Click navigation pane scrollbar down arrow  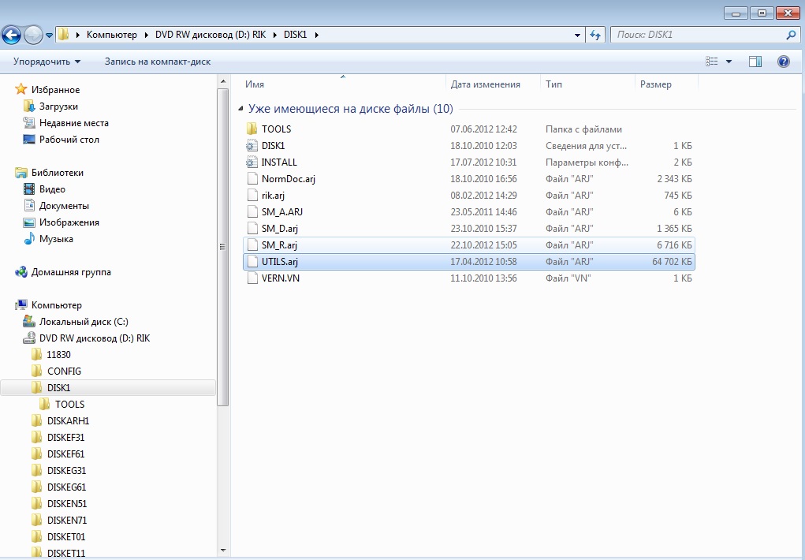pyautogui.click(x=223, y=551)
